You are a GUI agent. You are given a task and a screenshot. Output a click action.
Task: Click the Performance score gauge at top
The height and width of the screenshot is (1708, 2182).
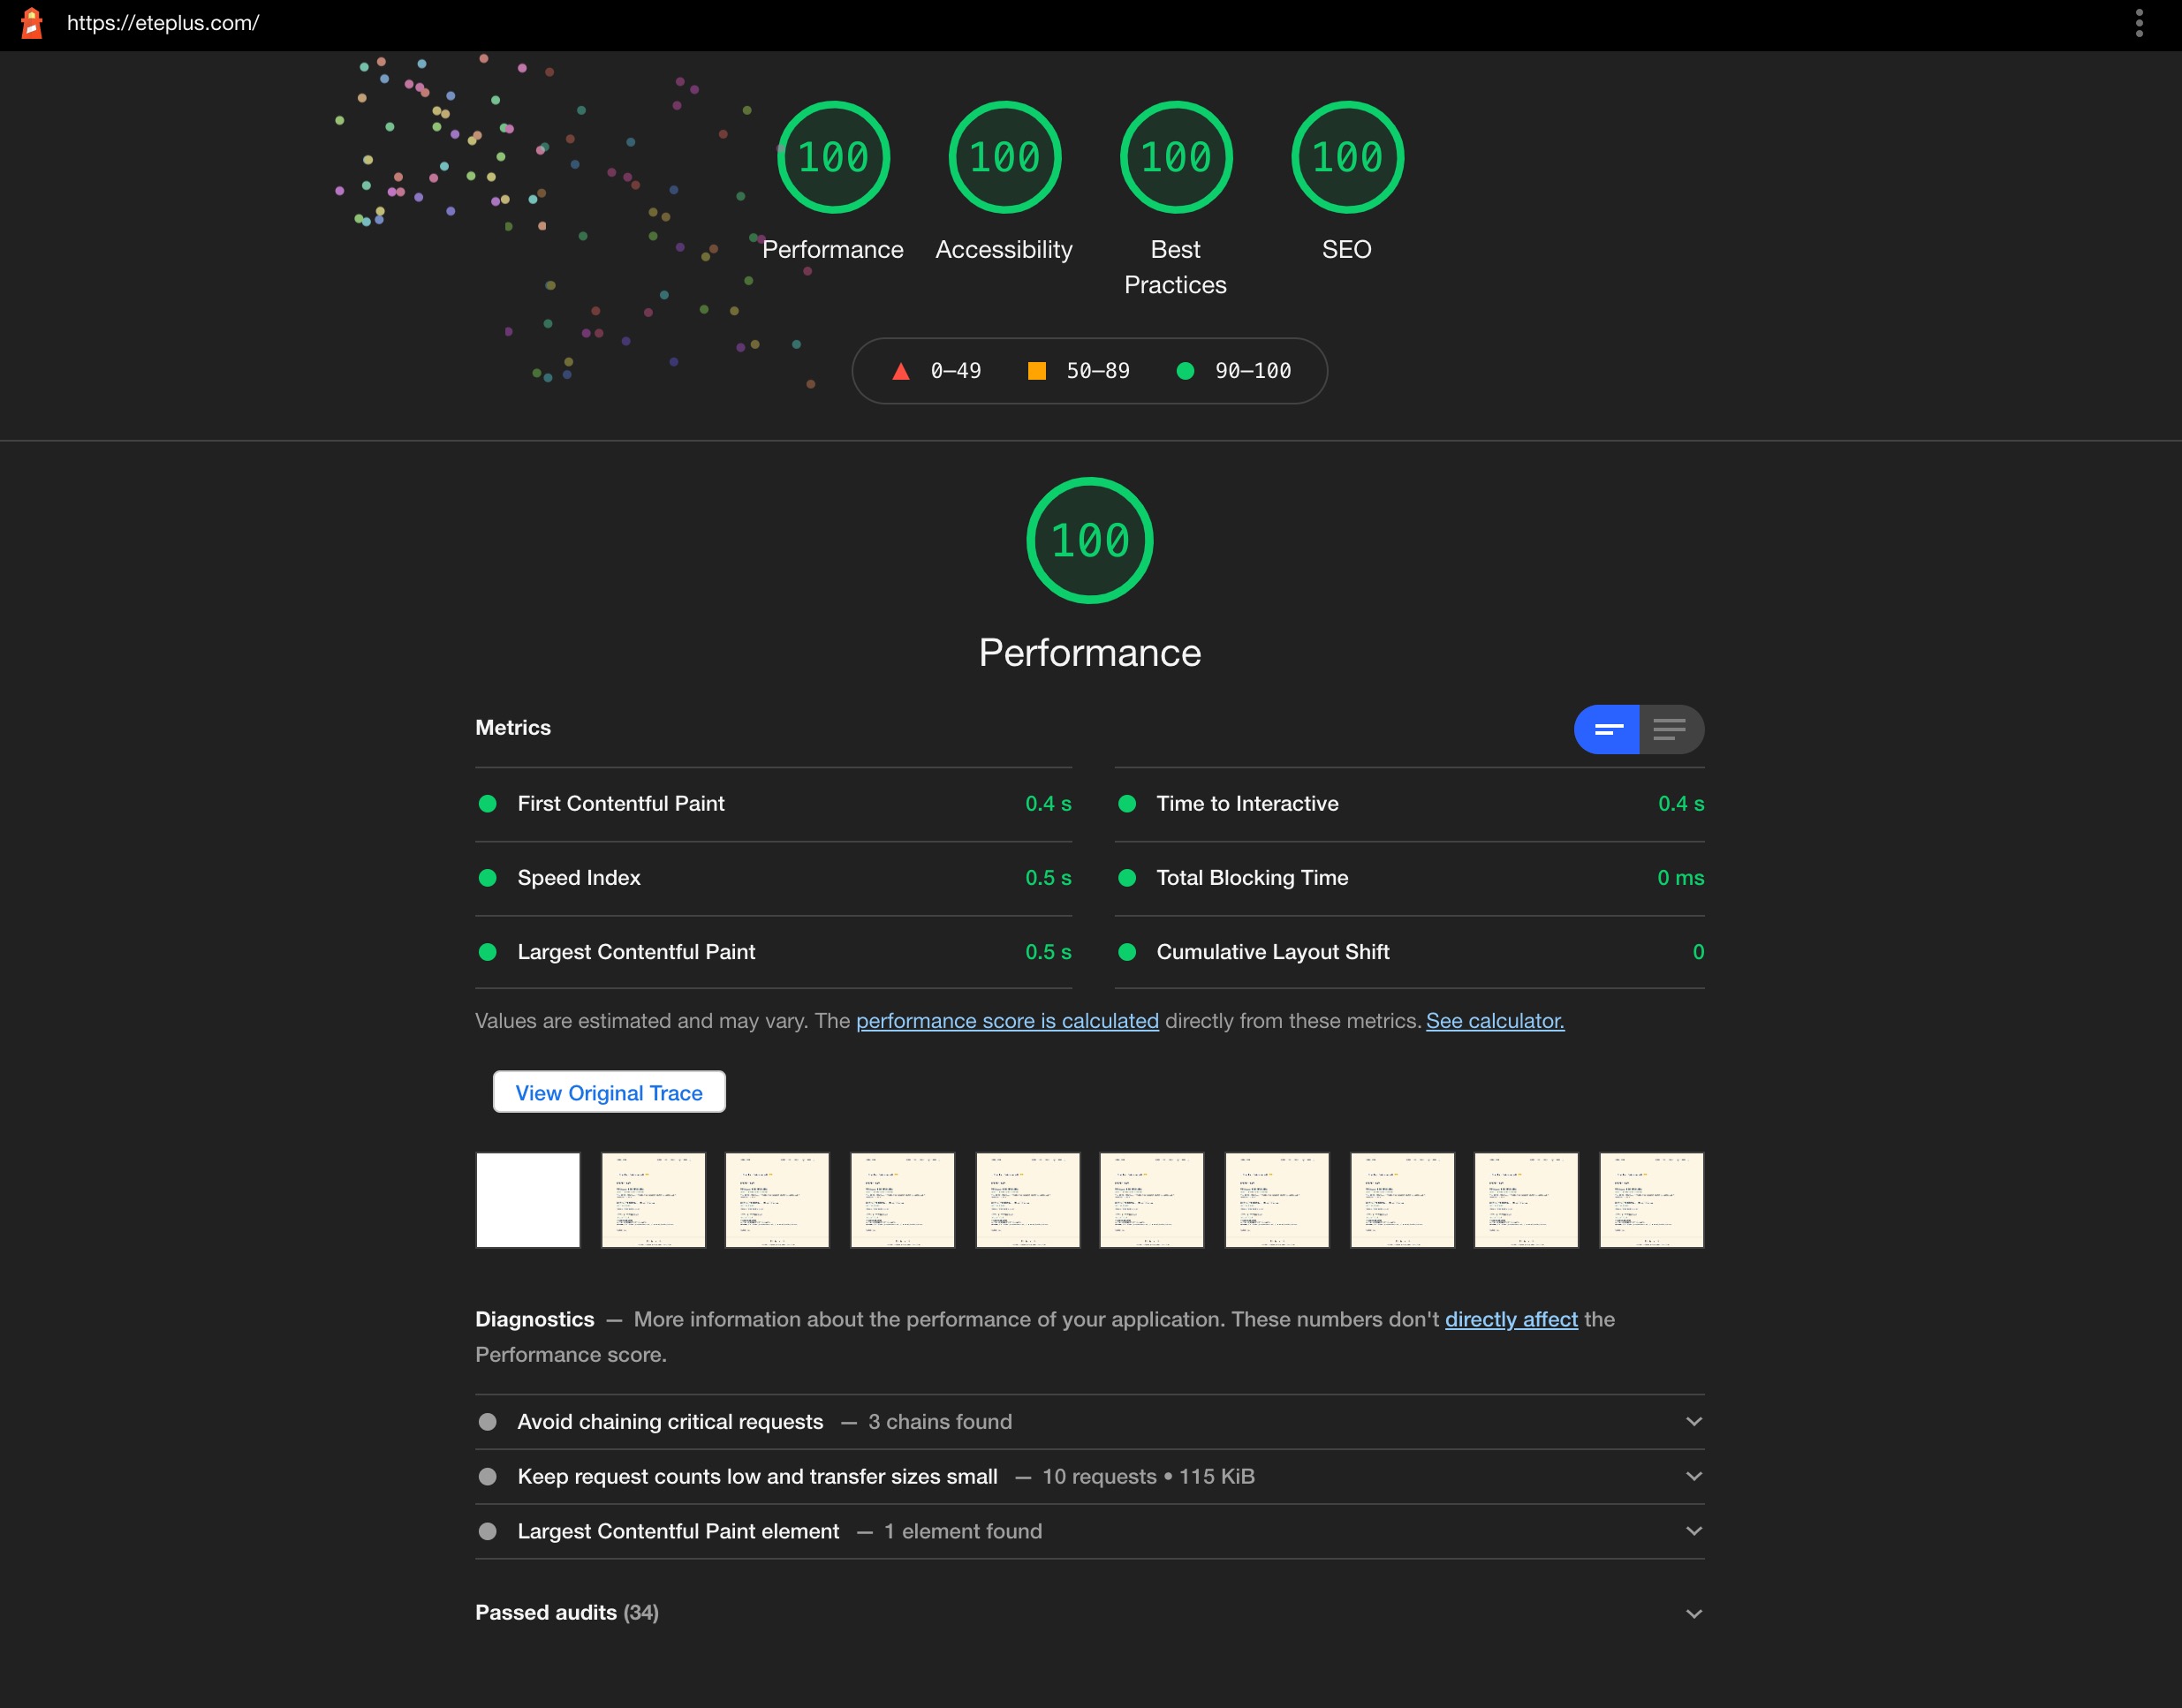(833, 157)
